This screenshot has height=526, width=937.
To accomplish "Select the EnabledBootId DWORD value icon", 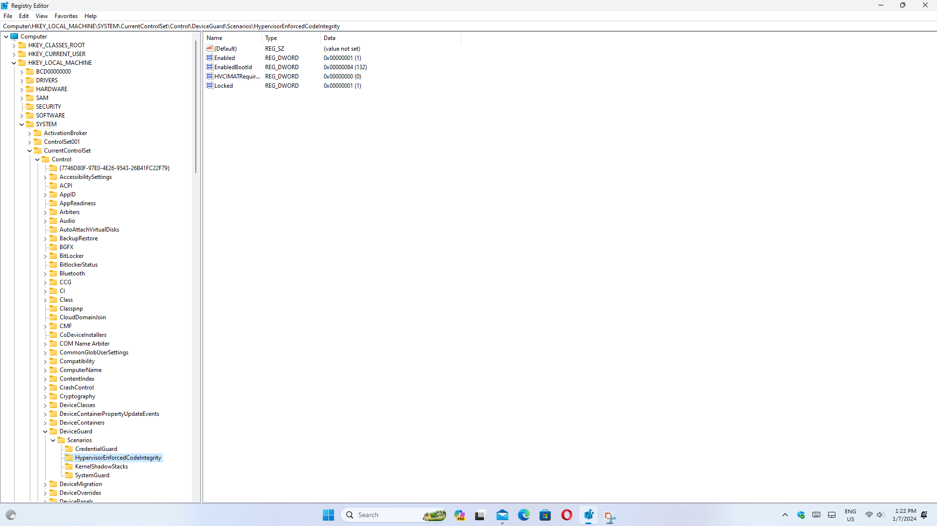I will [x=209, y=67].
